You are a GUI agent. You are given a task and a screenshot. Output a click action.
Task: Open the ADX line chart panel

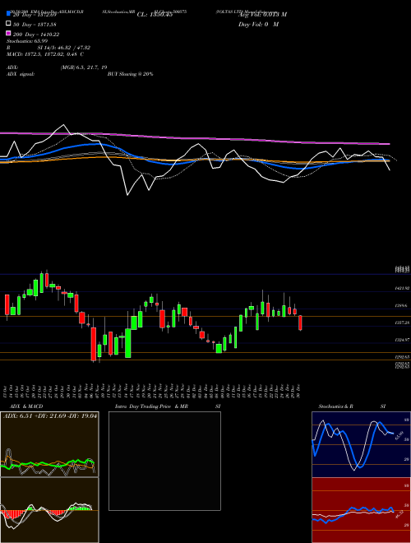49,444
